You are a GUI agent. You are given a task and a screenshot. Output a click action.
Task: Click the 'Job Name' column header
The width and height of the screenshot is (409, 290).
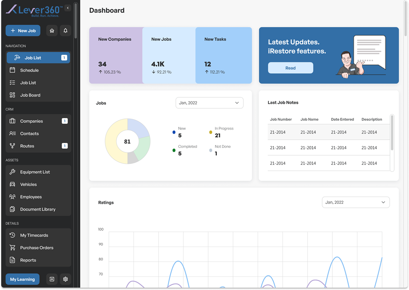click(x=309, y=119)
